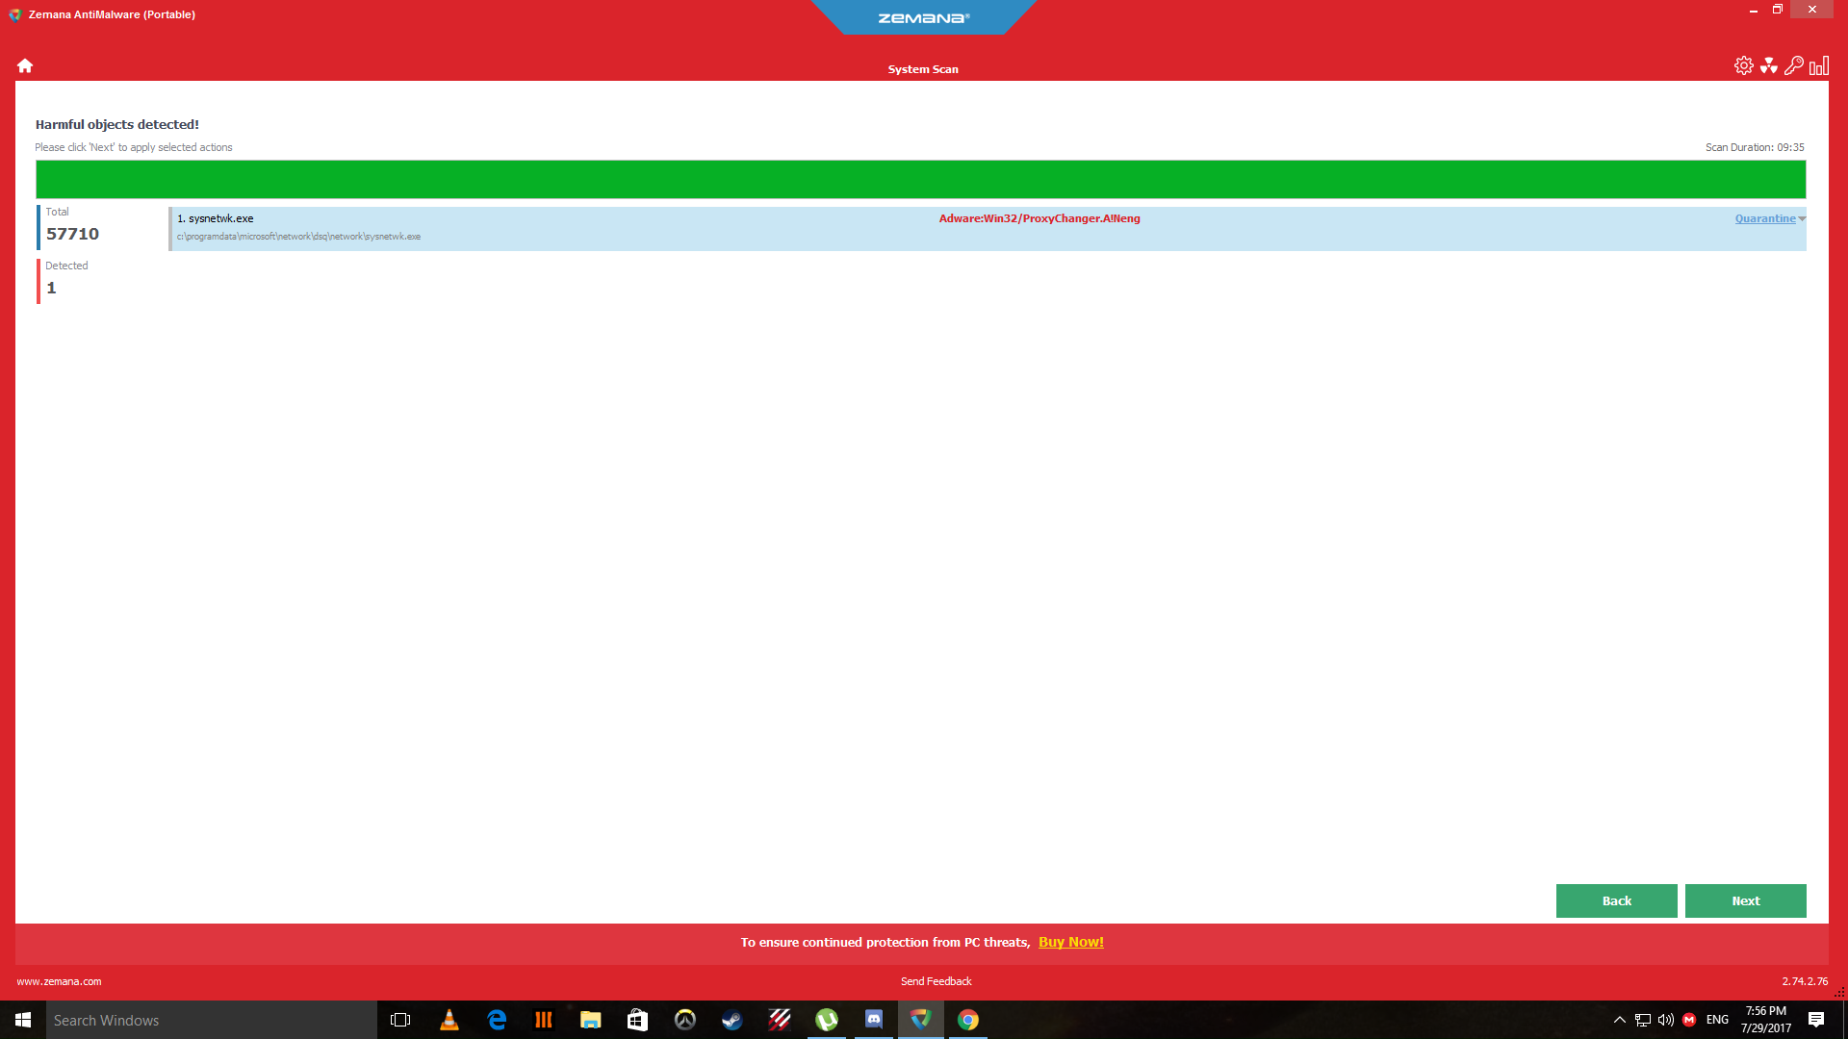Show hidden system tray icons chevron
1848x1039 pixels.
coord(1619,1020)
